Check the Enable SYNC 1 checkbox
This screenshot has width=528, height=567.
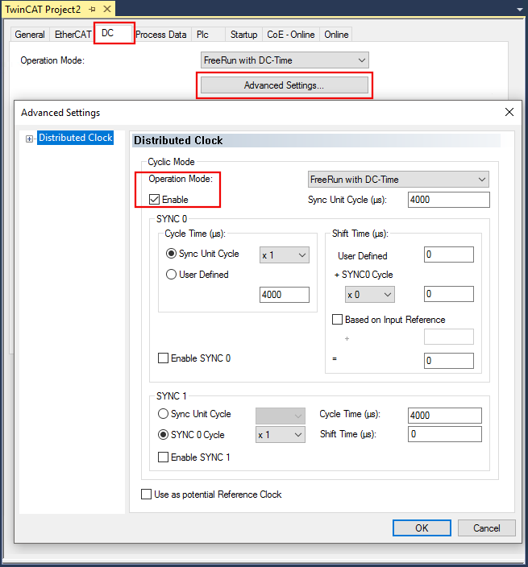[x=163, y=457]
